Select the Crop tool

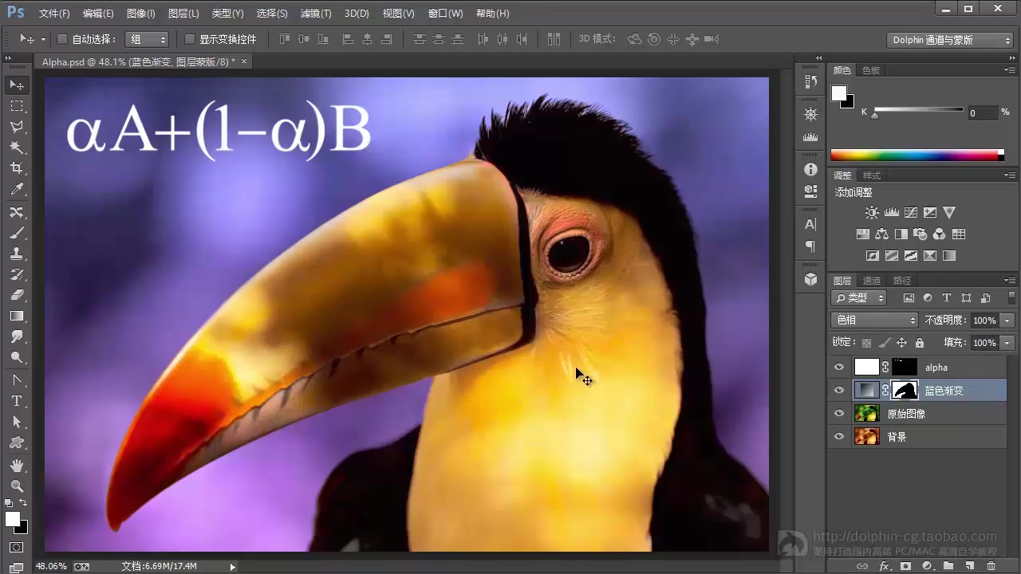[17, 168]
